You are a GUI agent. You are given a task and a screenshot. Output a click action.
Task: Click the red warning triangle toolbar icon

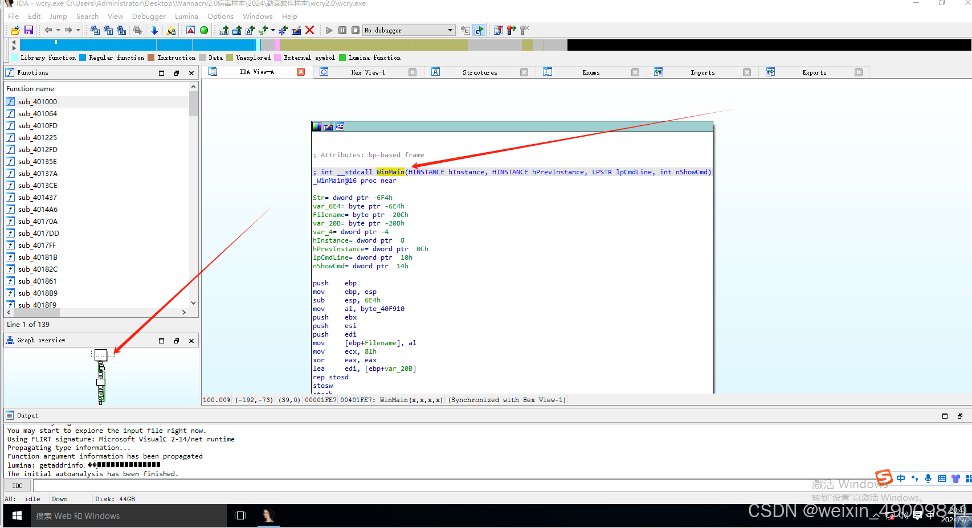coord(191,30)
